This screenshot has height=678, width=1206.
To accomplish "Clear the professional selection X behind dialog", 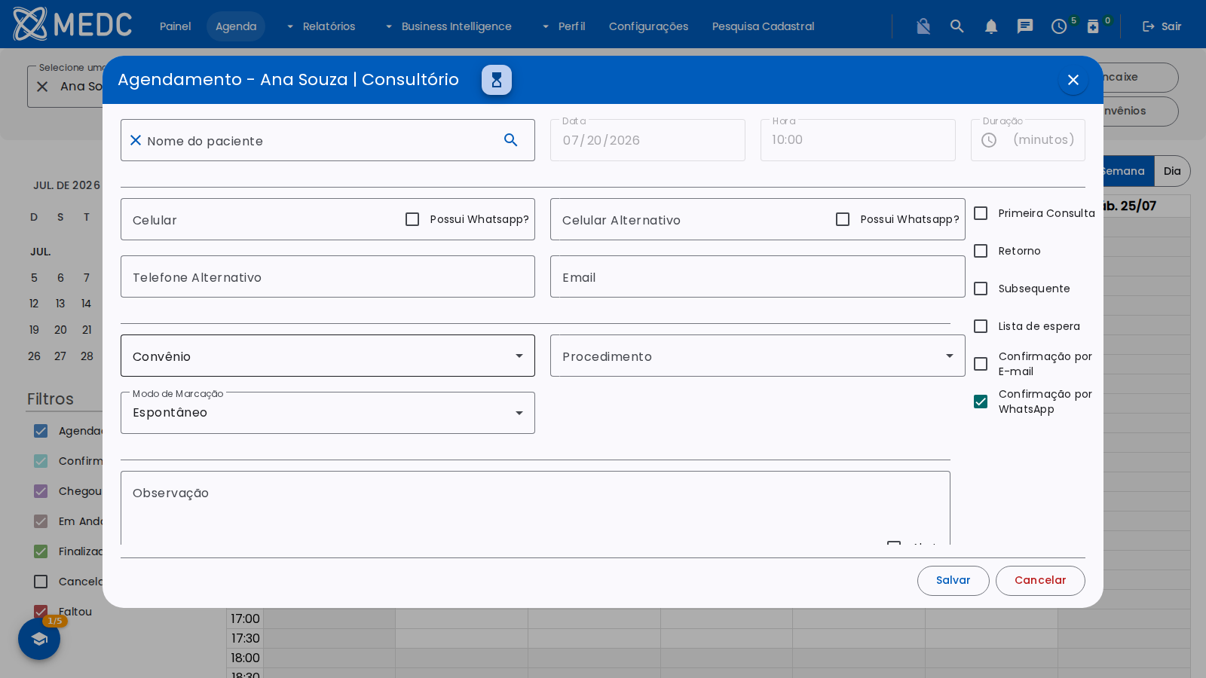I will (42, 87).
